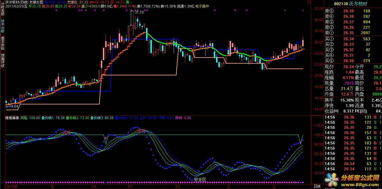This screenshot has height=189, width=382.
Task: Click the 14:56 tick with volume 157
Action: click(x=353, y=133)
